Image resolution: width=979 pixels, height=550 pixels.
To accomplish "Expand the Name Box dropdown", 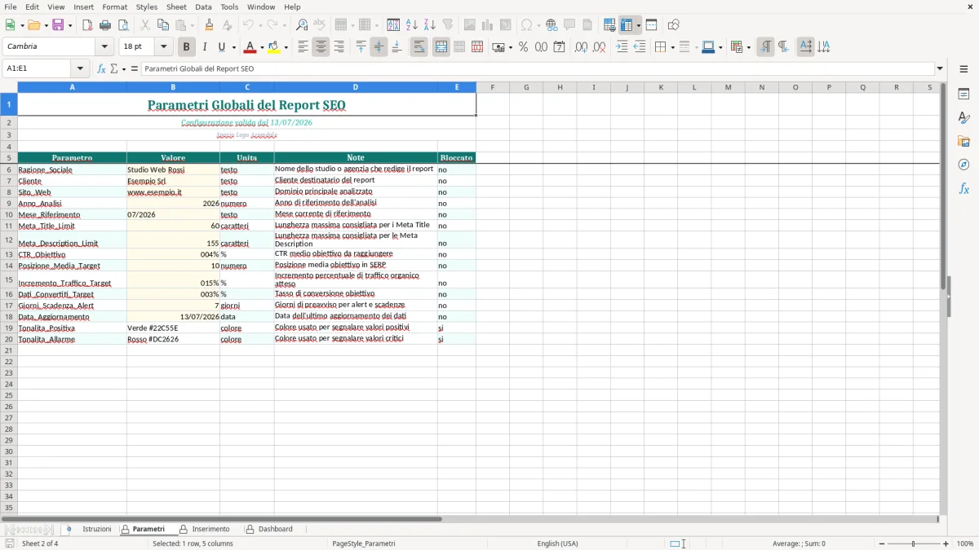I will click(x=80, y=68).
